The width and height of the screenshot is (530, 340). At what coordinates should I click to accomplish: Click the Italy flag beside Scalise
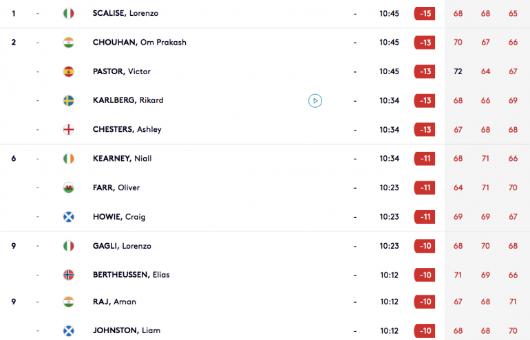[x=69, y=14]
